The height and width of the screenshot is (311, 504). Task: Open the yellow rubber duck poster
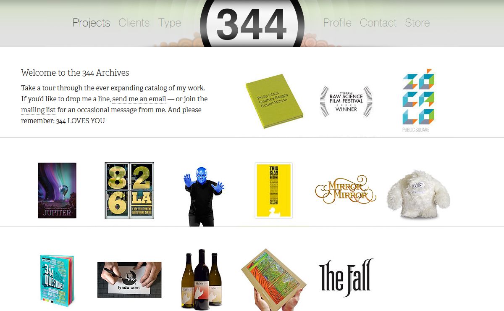tap(274, 190)
